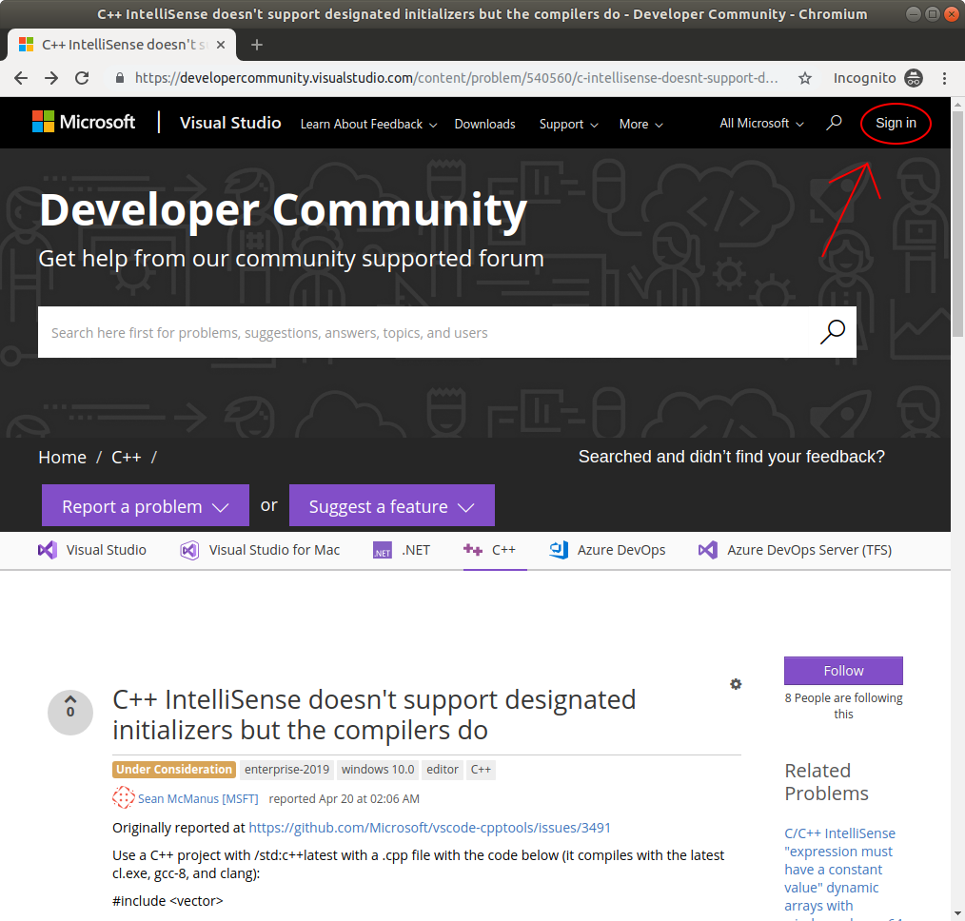
Task: Click the magnifier inside the community search box
Action: (833, 331)
